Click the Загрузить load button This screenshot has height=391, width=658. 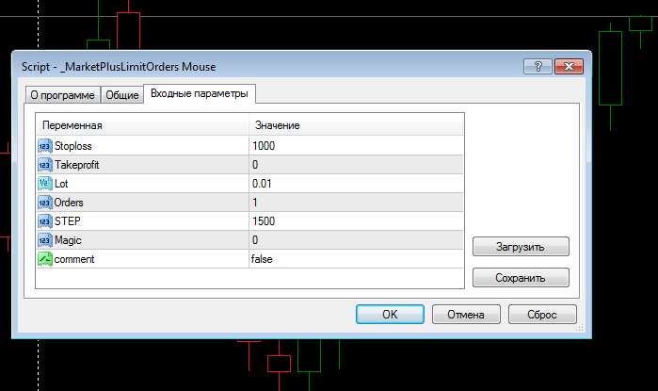pos(521,247)
